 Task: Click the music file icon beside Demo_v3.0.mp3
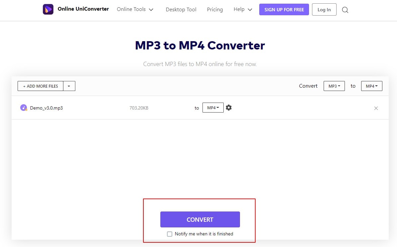(x=24, y=108)
